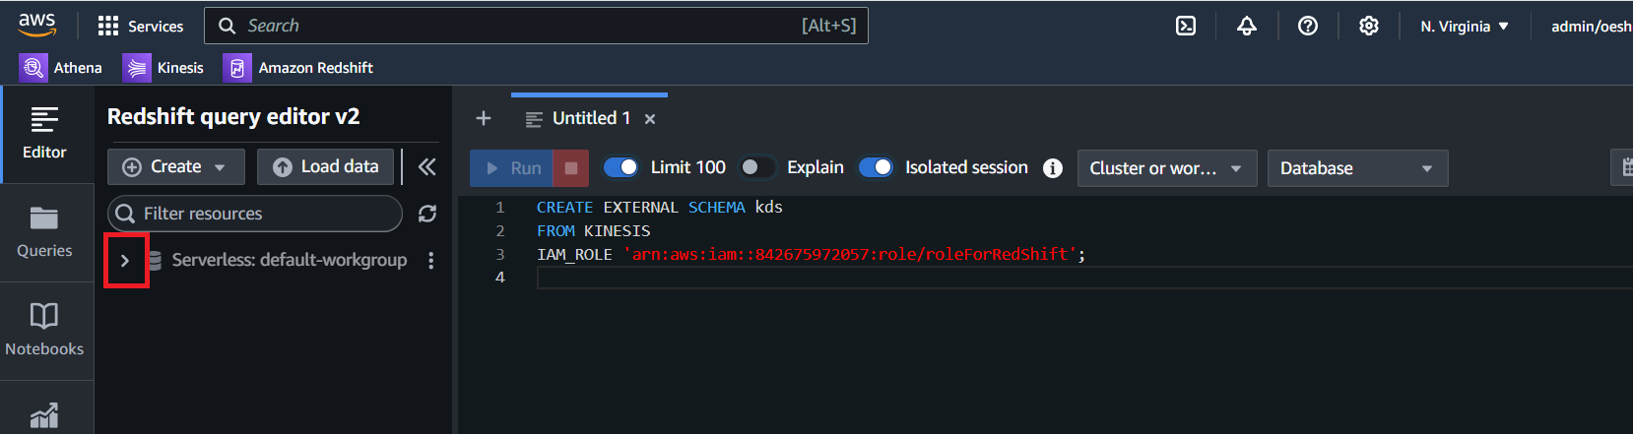Refresh the resources list
The image size is (1633, 434).
pos(427,214)
